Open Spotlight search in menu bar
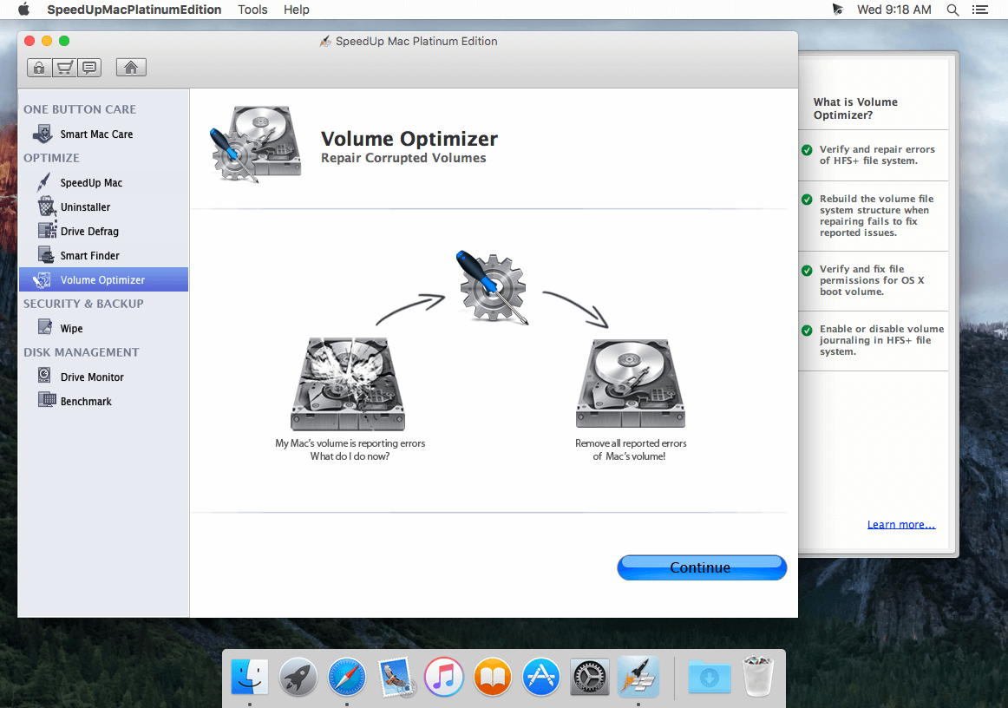Viewport: 1008px width, 708px height. tap(952, 10)
